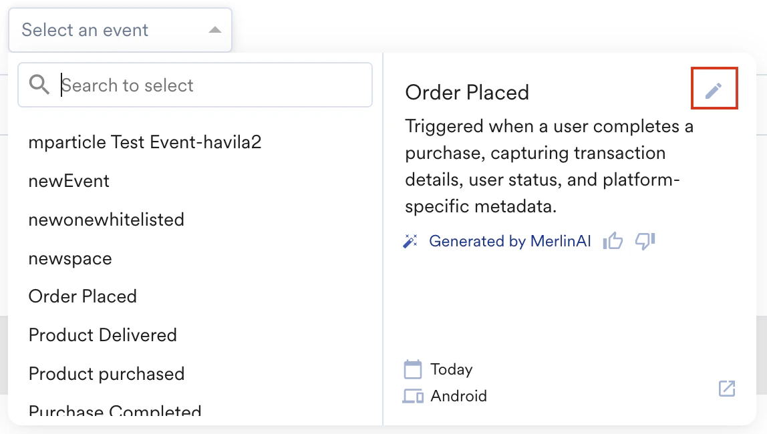
Task: Click the thumbs up feedback icon
Action: (613, 241)
